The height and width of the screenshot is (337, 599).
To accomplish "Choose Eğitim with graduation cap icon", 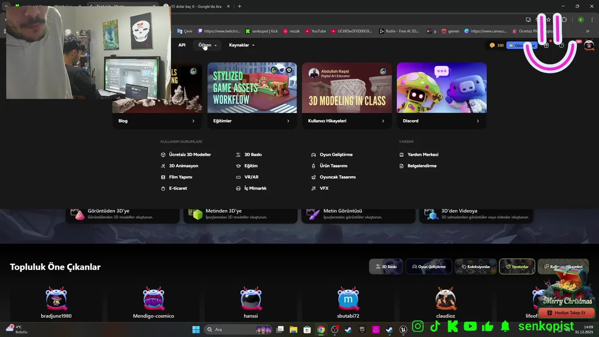I will click(x=247, y=166).
